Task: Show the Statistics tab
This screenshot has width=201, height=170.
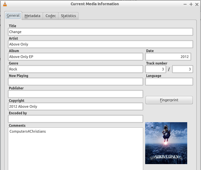Action: tap(68, 16)
